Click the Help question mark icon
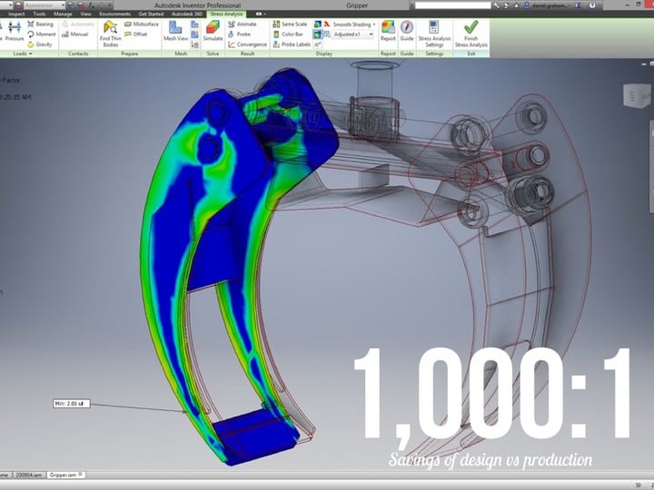Viewport: 654px width, 490px height. pos(592,5)
